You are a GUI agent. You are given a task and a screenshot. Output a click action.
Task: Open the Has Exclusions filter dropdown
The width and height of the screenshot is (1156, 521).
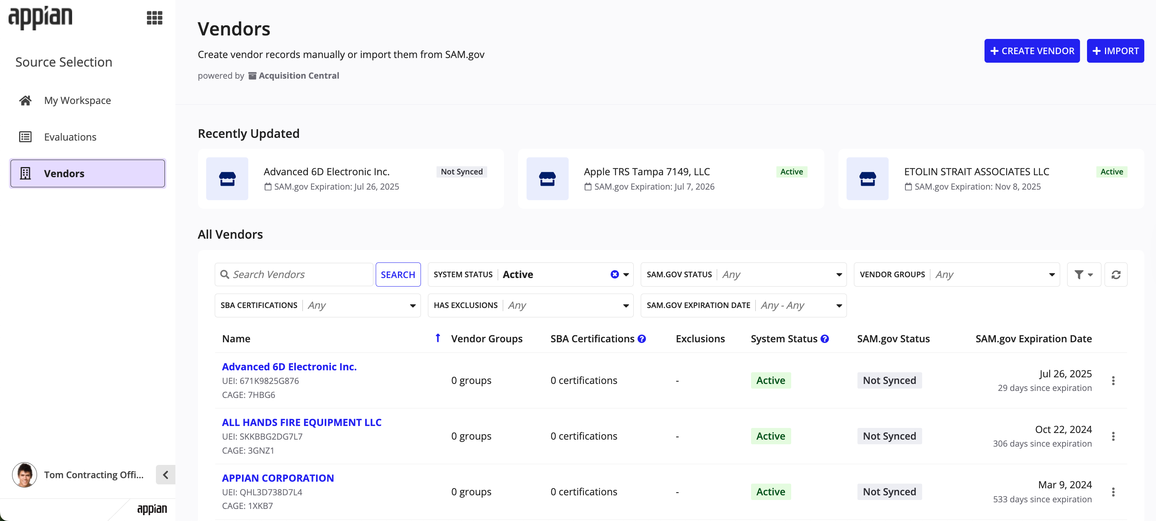[530, 305]
